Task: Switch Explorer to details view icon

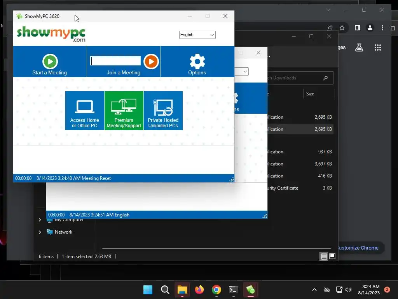Action: pyautogui.click(x=324, y=256)
